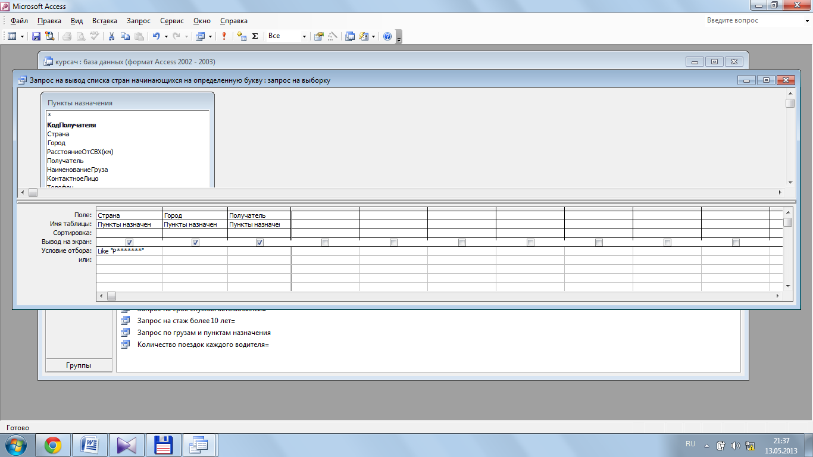Click the RU language indicator in tray

(690, 444)
